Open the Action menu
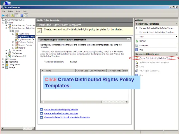The image size is (179, 134). [x=11, y=11]
